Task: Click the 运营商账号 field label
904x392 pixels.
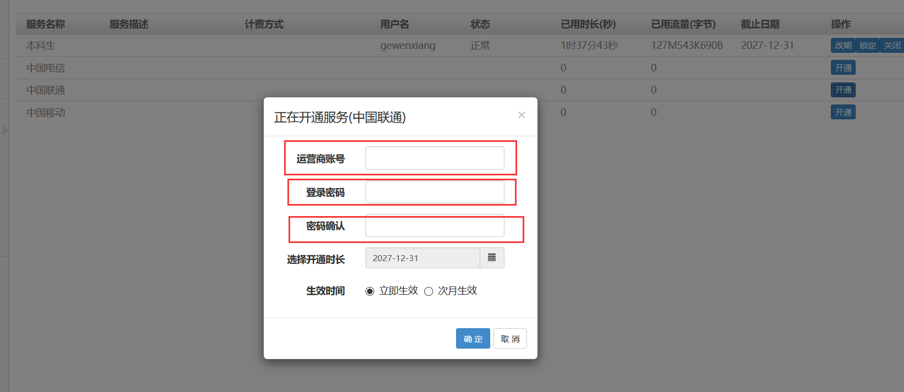Action: pyautogui.click(x=320, y=159)
